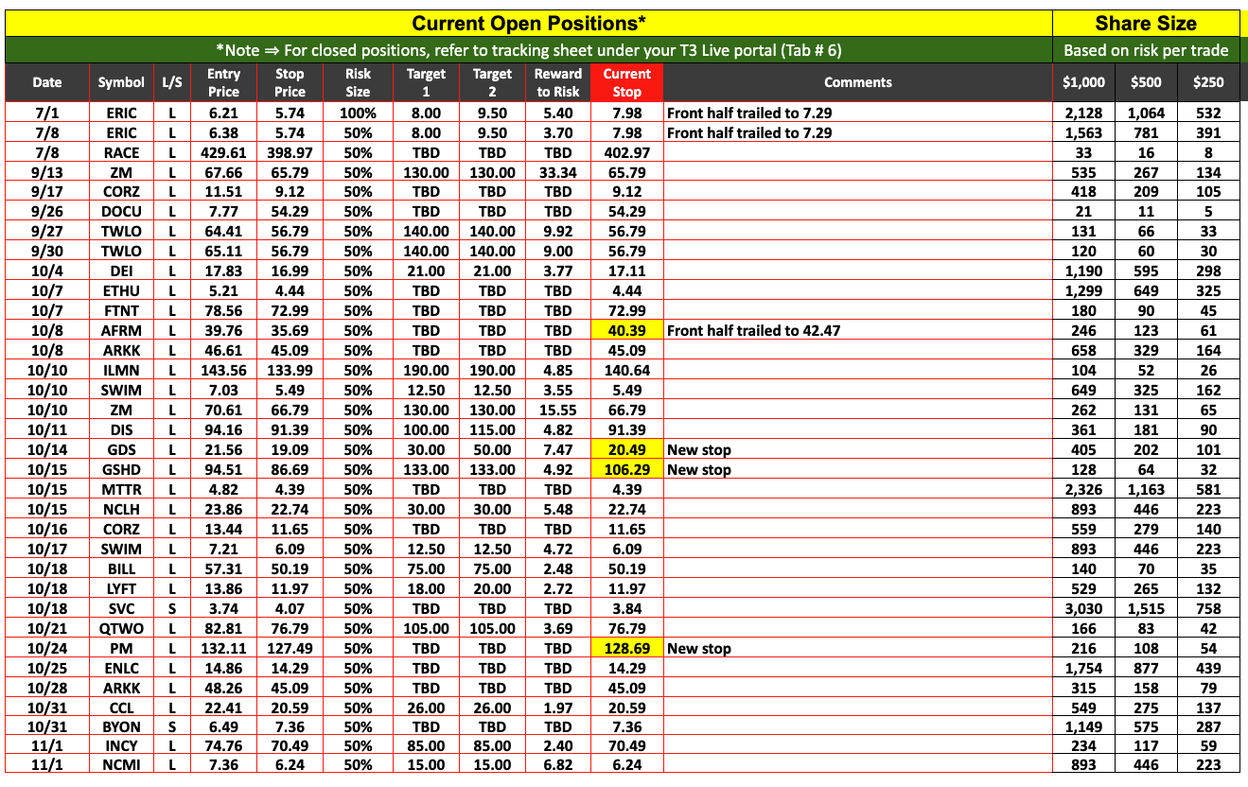Click the New stop comment in the GSHD row
1248x787 pixels.
point(699,469)
